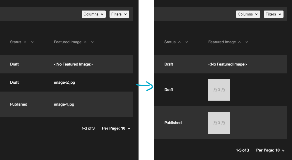This screenshot has width=292, height=160.
Task: Sort Featured Image descending in right panel
Action: click(x=247, y=42)
